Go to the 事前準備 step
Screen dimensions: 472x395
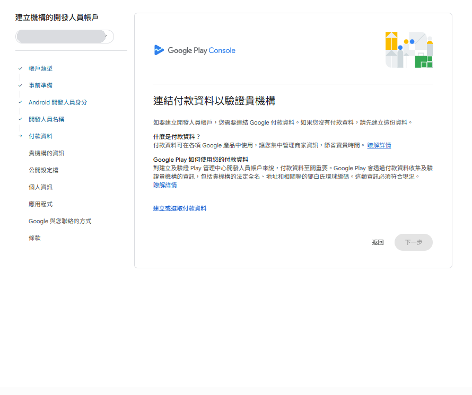[x=40, y=85]
